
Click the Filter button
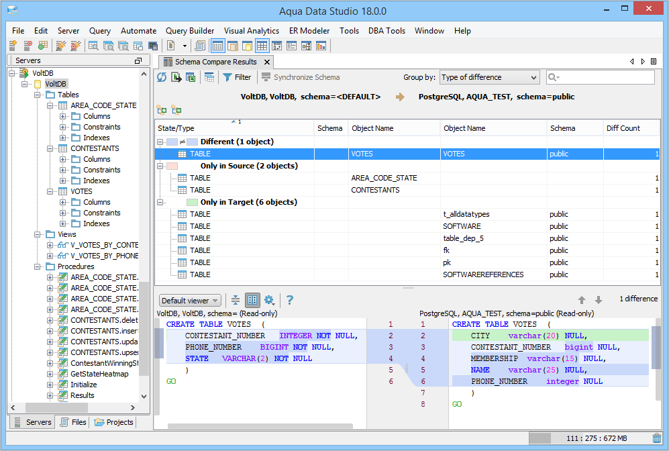[x=238, y=77]
